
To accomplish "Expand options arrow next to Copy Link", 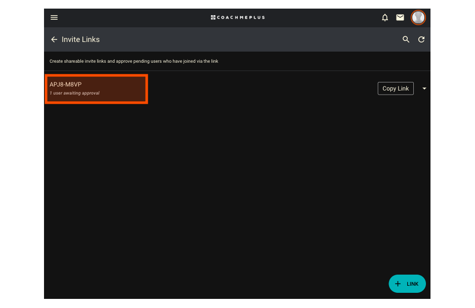I will [x=424, y=89].
